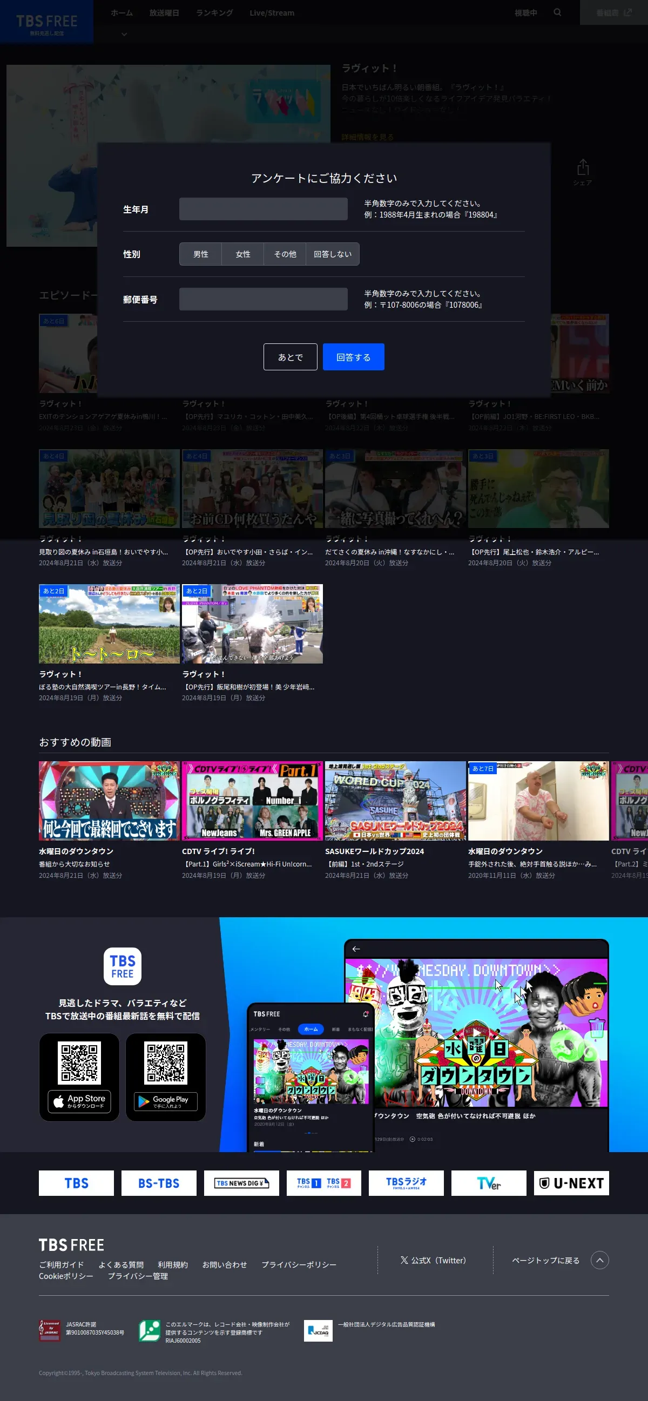Click the back-to-top circular arrow icon
Image resolution: width=648 pixels, height=1401 pixels.
tap(599, 1260)
